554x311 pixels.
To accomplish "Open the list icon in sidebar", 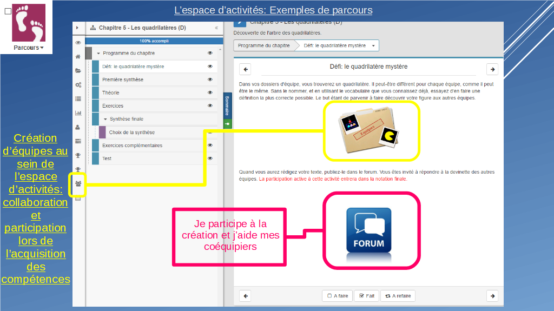I will coord(78,99).
